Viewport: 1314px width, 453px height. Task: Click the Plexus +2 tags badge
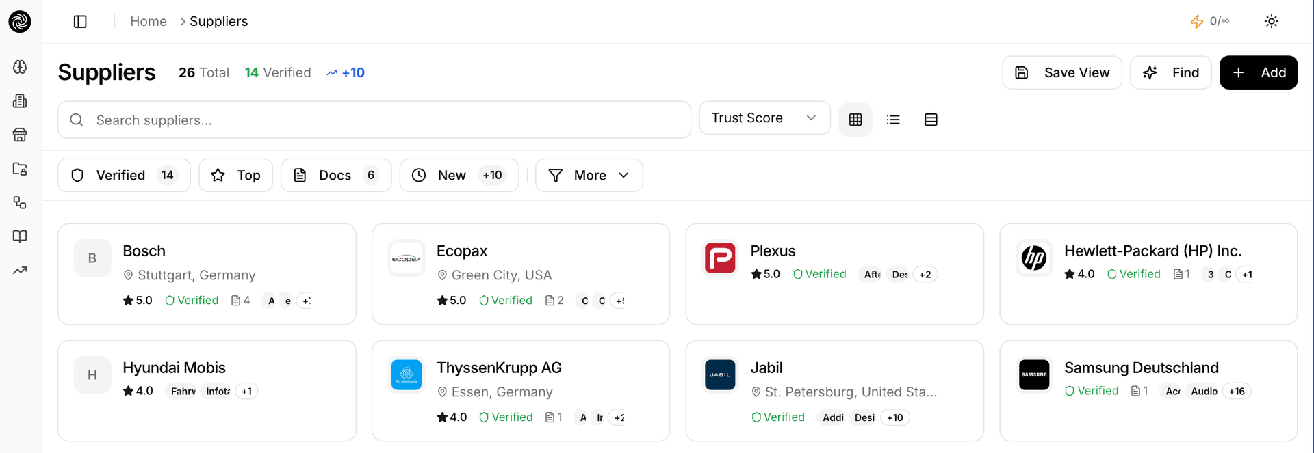coord(925,275)
